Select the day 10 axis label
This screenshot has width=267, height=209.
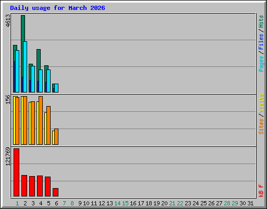[x=86, y=203]
